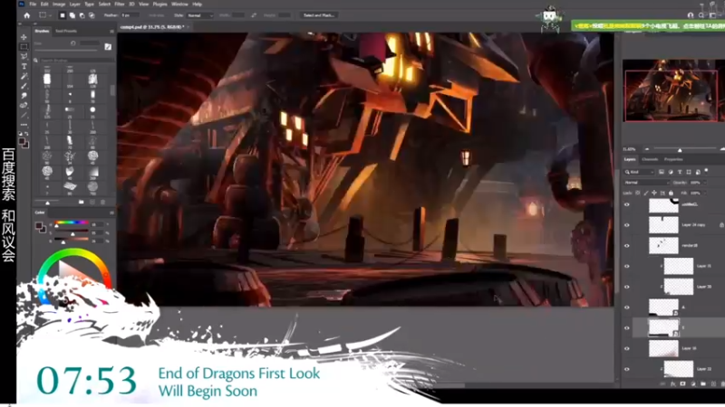725x407 pixels.
Task: Filter layers by pixel layers icon
Action: 662,172
